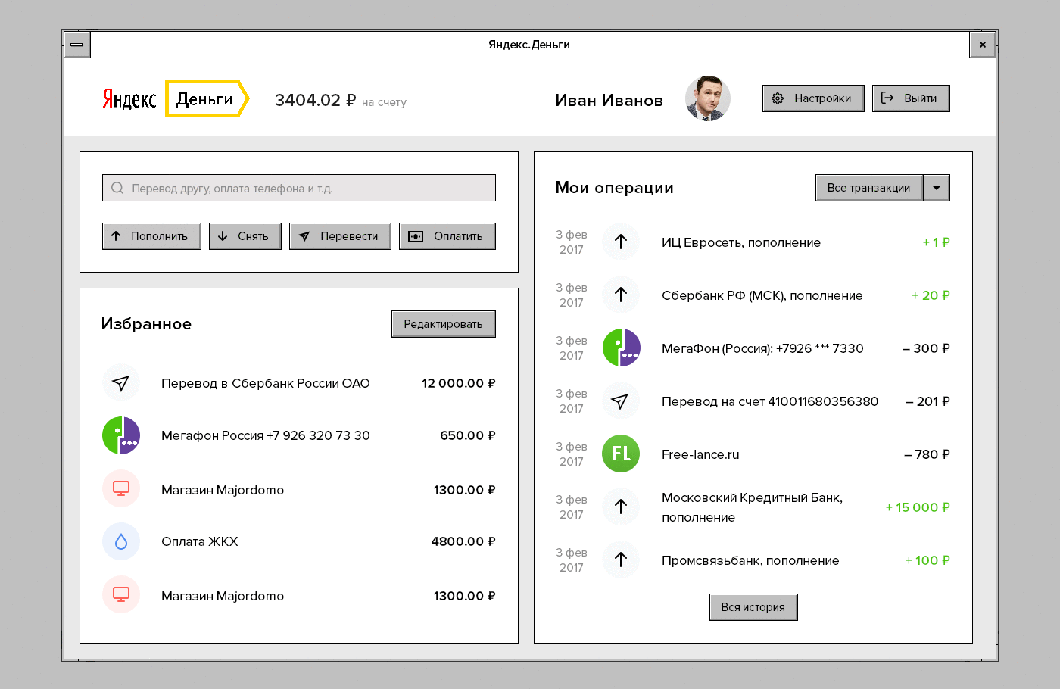Screen dimensions: 1060x689
Task: Open МегаФон (Россия): +7926 *** 7330 operation
Action: (762, 348)
